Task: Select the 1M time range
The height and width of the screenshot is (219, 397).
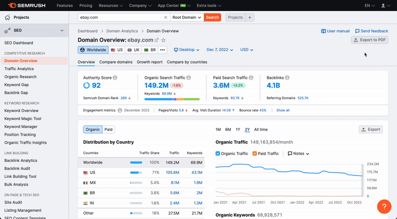Action: tap(218, 129)
